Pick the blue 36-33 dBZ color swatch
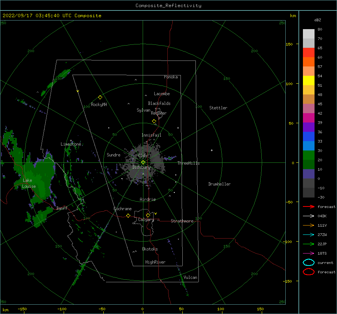This screenshot has height=314, width=337. click(x=309, y=137)
